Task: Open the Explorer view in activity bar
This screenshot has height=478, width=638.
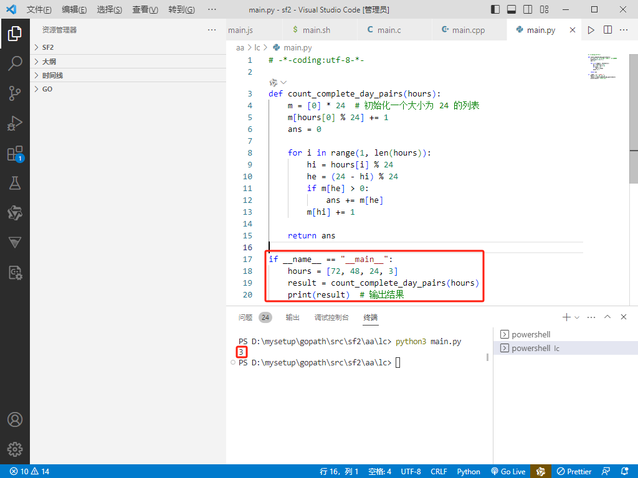Action: [15, 34]
